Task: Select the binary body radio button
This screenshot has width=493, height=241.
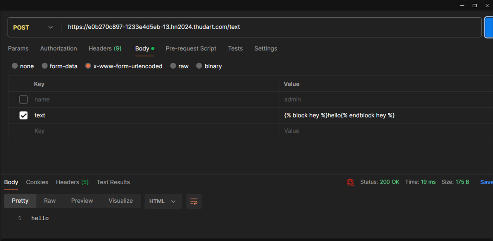Action: 199,66
